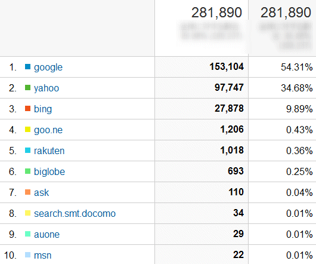Open the search.smt.docomo source link

click(x=75, y=214)
